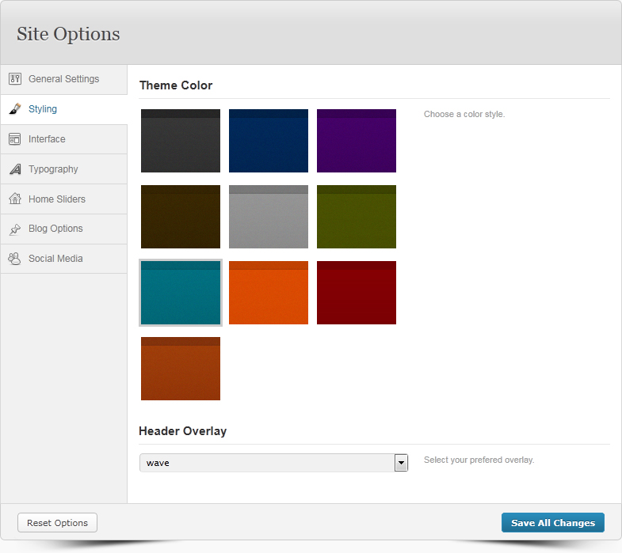Select the navy blue theme swatch
Viewport: 622px width, 553px height.
point(269,141)
